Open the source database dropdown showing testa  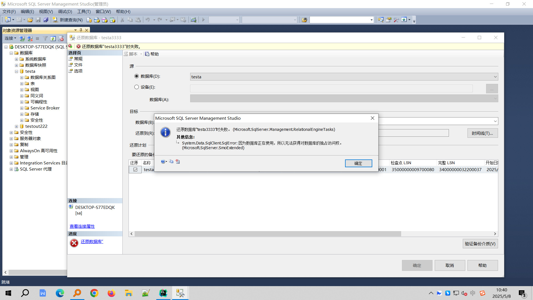pyautogui.click(x=495, y=77)
